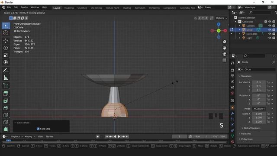Toggle X axis mirror button

[200, 18]
